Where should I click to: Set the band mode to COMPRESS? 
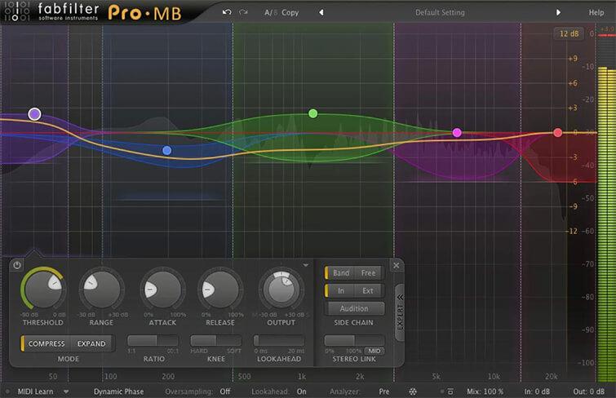47,344
